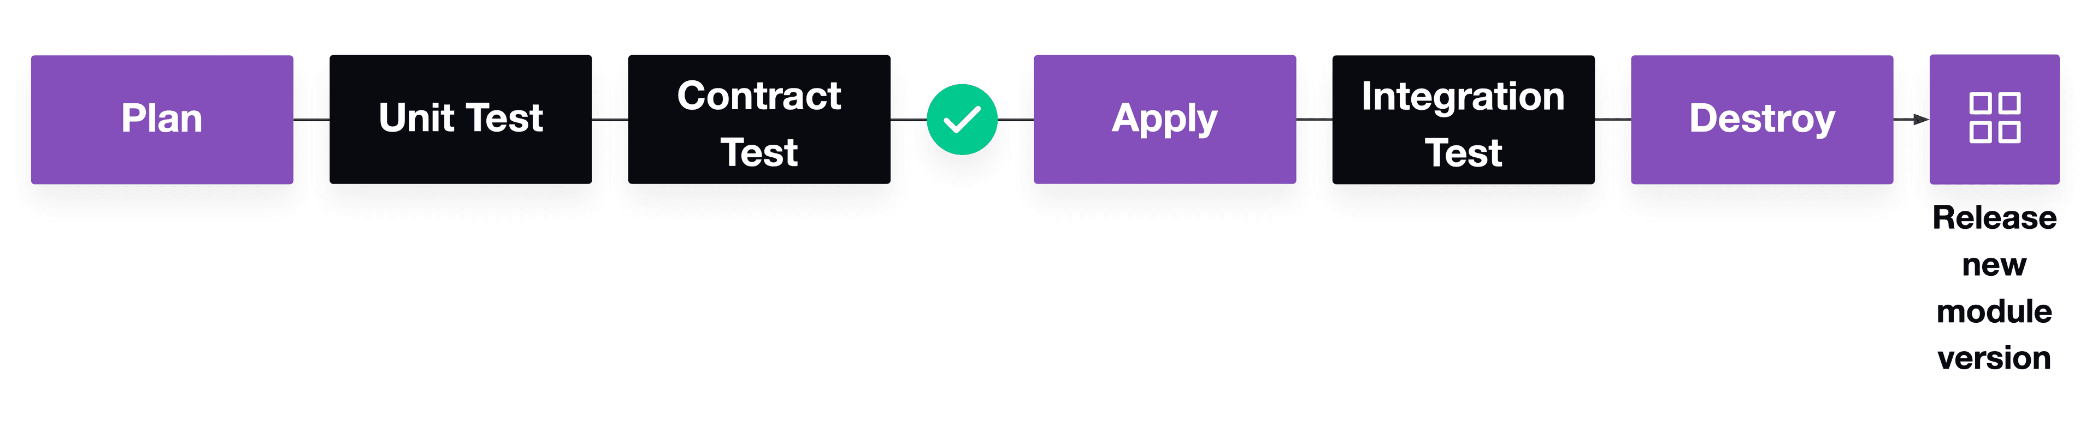Image resolution: width=2098 pixels, height=426 pixels.
Task: Click the word "module" in the caption
Action: tap(1994, 312)
